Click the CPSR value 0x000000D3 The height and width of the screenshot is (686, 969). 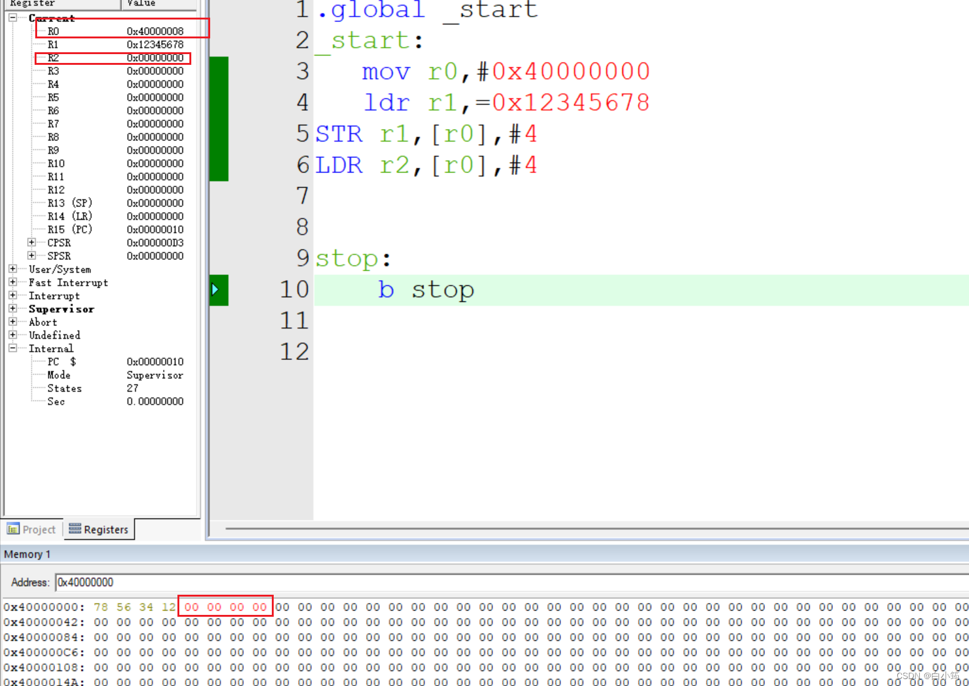coord(155,242)
